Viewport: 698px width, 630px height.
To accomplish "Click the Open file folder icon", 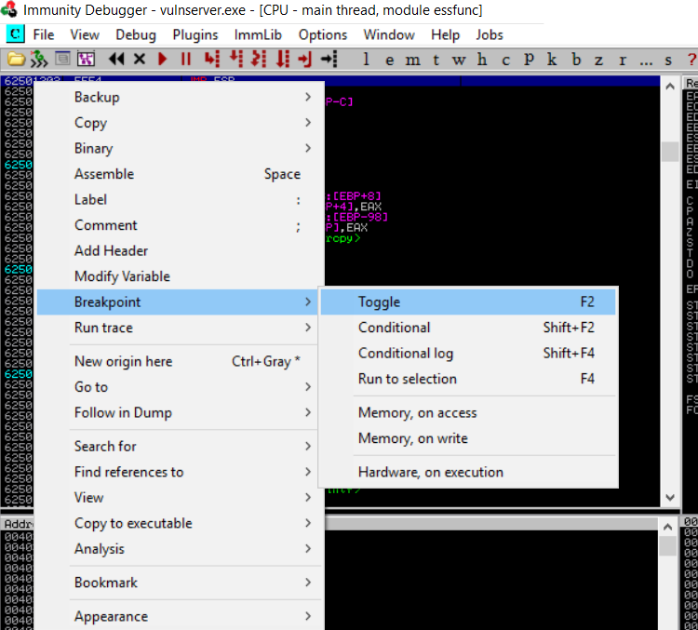I will click(16, 59).
